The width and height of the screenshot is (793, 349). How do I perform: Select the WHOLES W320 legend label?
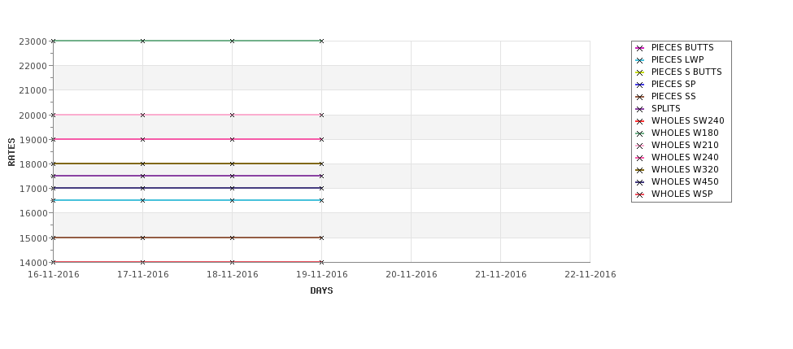point(685,169)
